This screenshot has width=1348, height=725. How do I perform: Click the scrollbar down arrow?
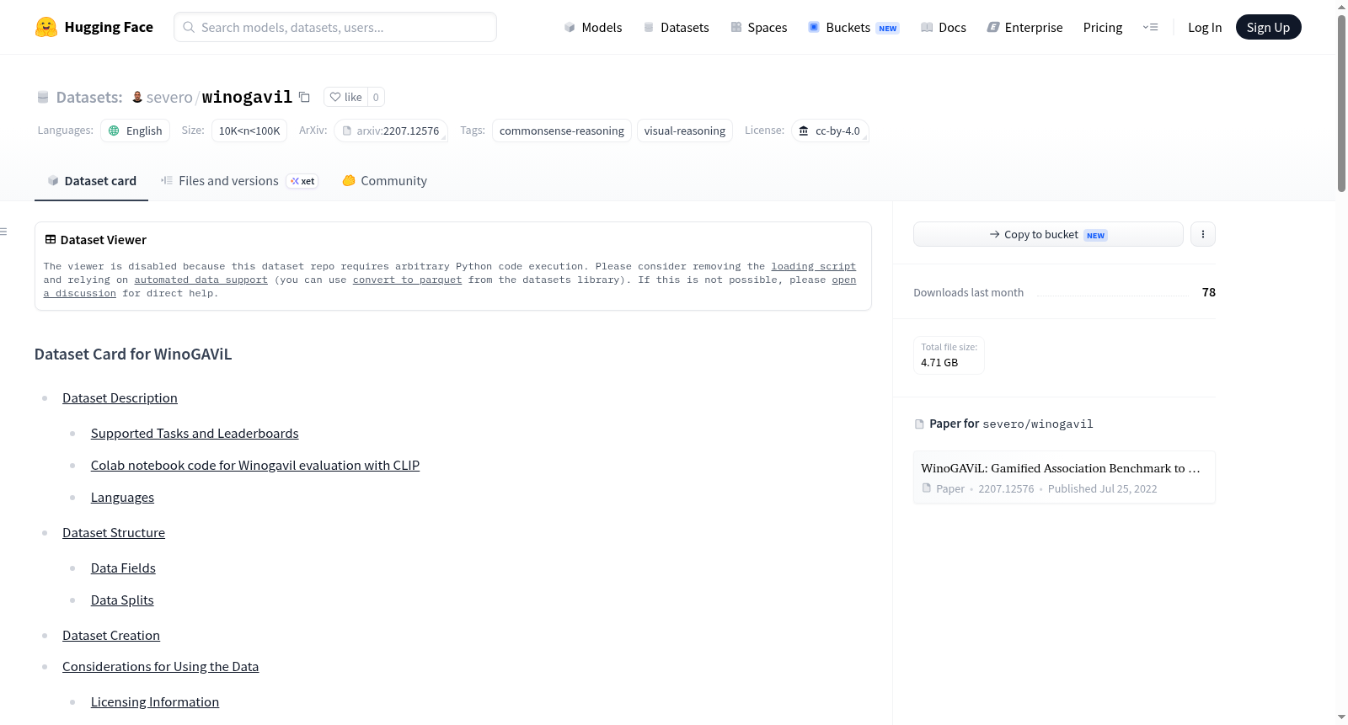[x=1341, y=717]
